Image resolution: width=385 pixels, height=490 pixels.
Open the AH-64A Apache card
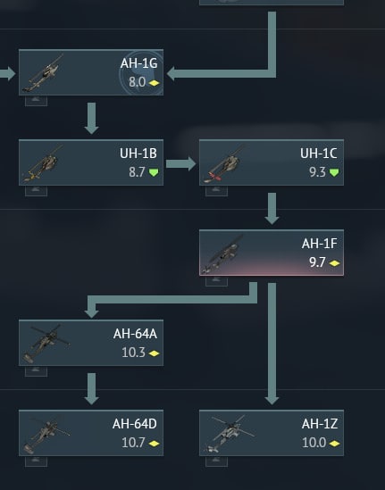click(91, 343)
